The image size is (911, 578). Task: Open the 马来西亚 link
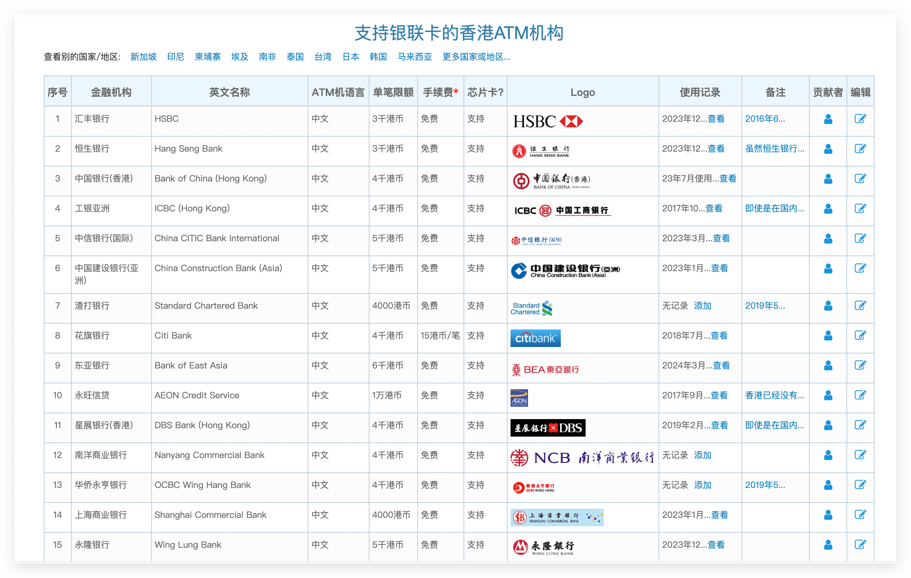pyautogui.click(x=415, y=57)
